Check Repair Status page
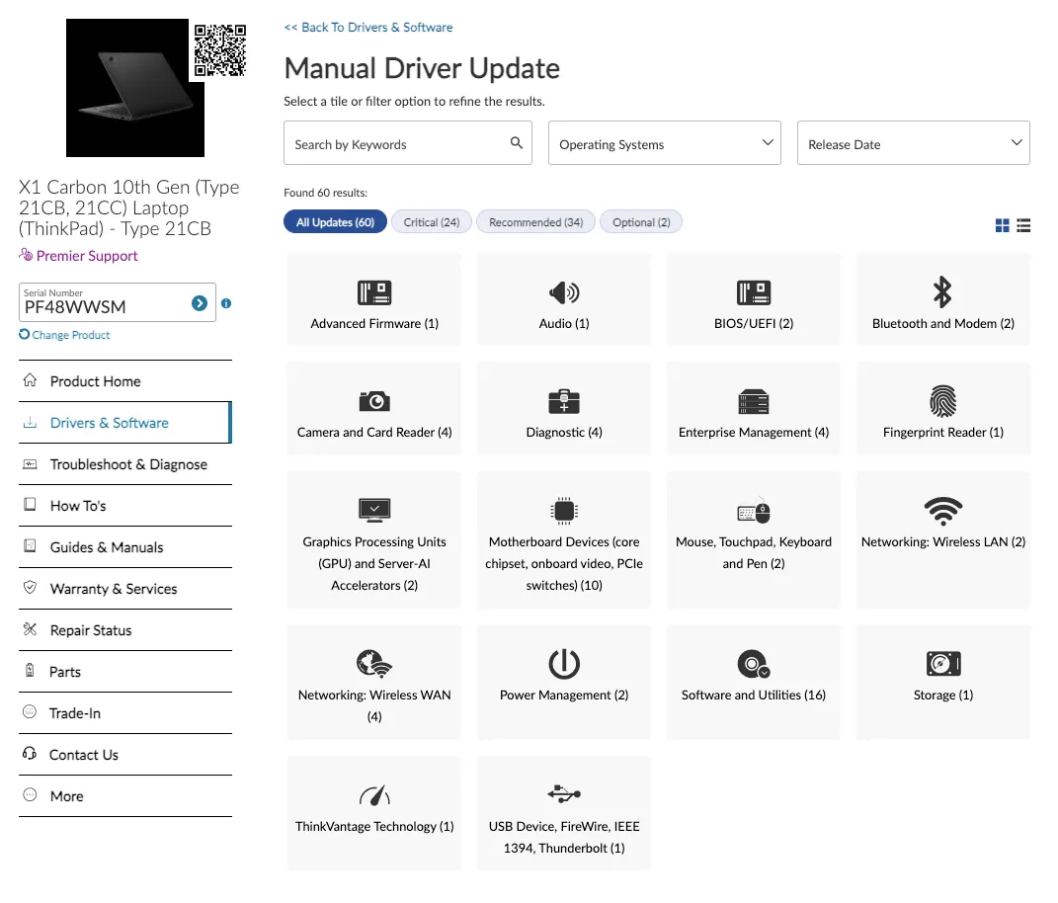The height and width of the screenshot is (903, 1058). (x=124, y=630)
